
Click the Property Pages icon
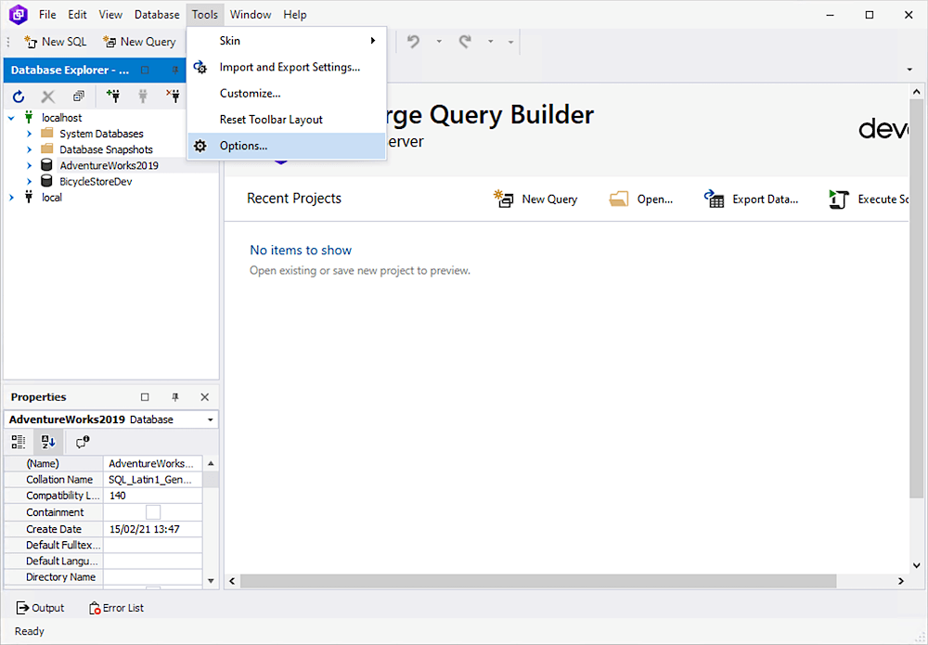(x=83, y=442)
